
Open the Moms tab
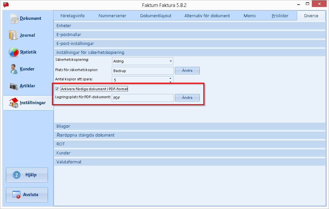click(x=250, y=16)
